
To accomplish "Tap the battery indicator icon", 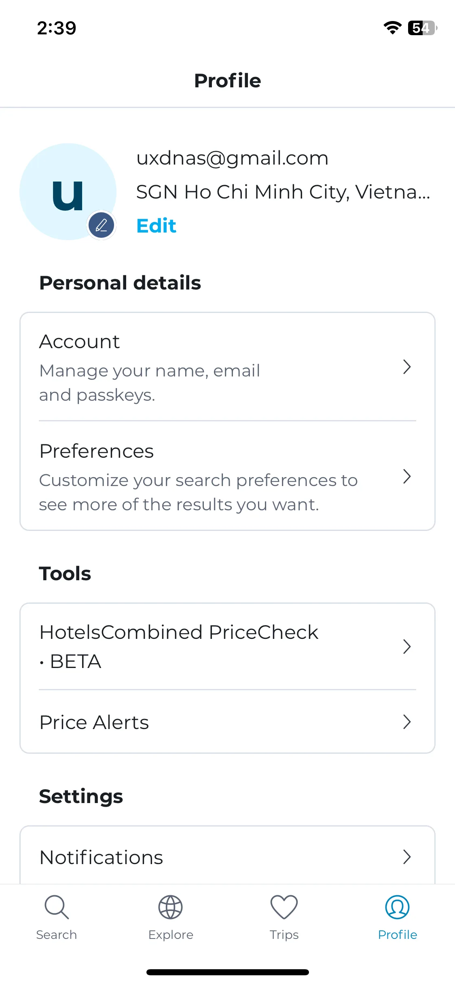I will 422,28.
